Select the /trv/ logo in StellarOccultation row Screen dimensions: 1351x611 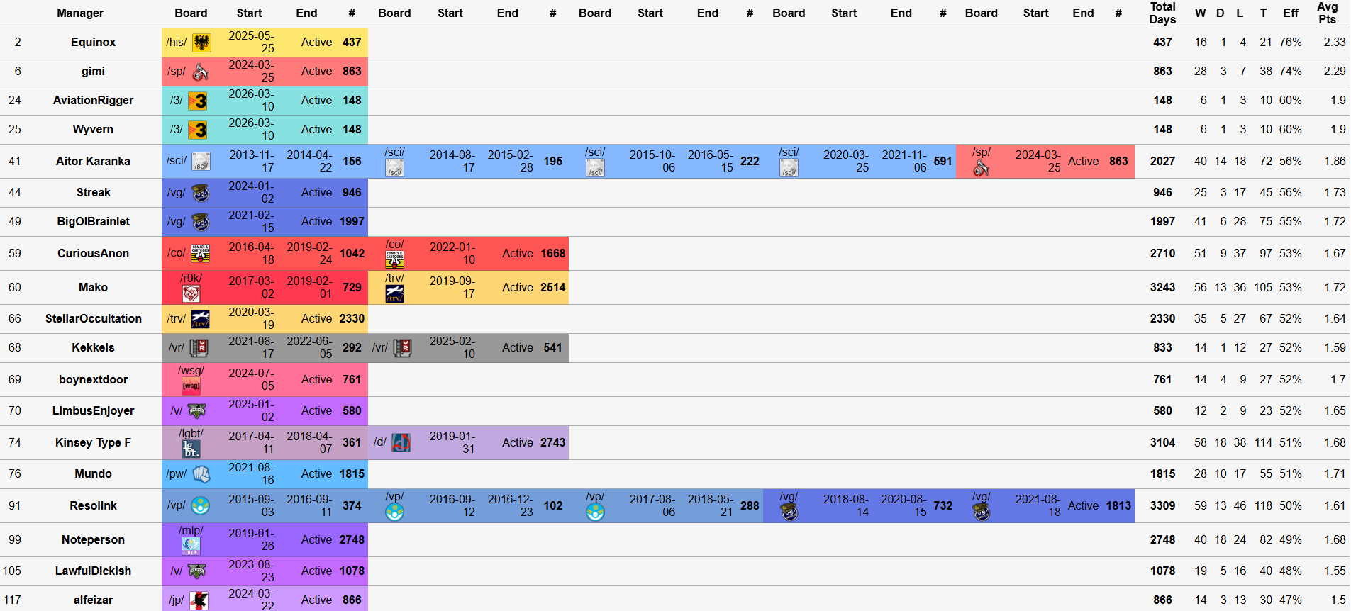(x=201, y=319)
